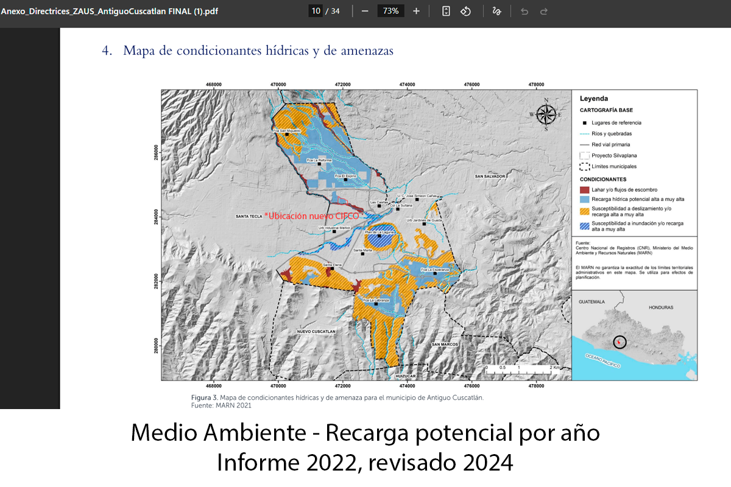Click the 'Fuente: MARN 2021' caption line
The height and width of the screenshot is (487, 731).
pos(221,405)
